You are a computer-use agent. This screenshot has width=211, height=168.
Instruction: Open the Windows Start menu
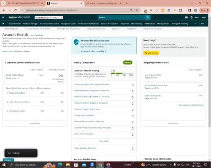[4, 165]
